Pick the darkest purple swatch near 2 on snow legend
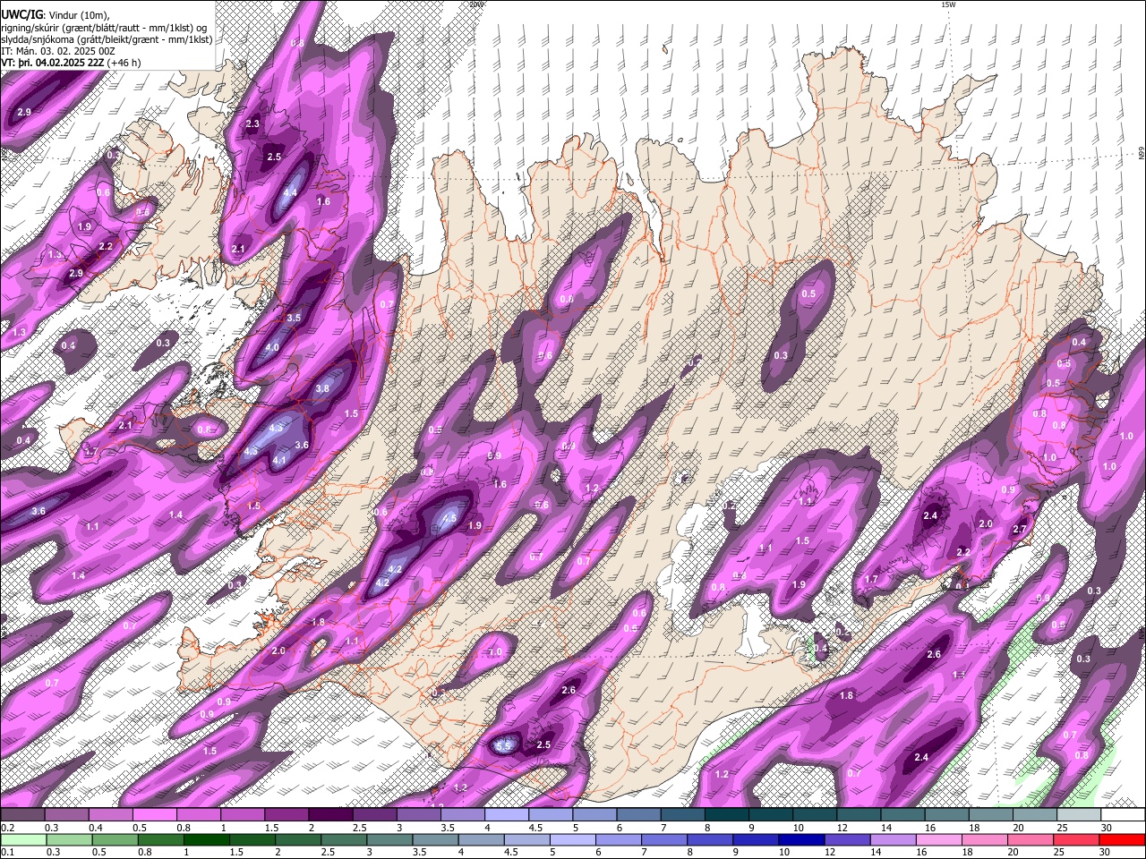This screenshot has height=859, width=1146. [329, 815]
